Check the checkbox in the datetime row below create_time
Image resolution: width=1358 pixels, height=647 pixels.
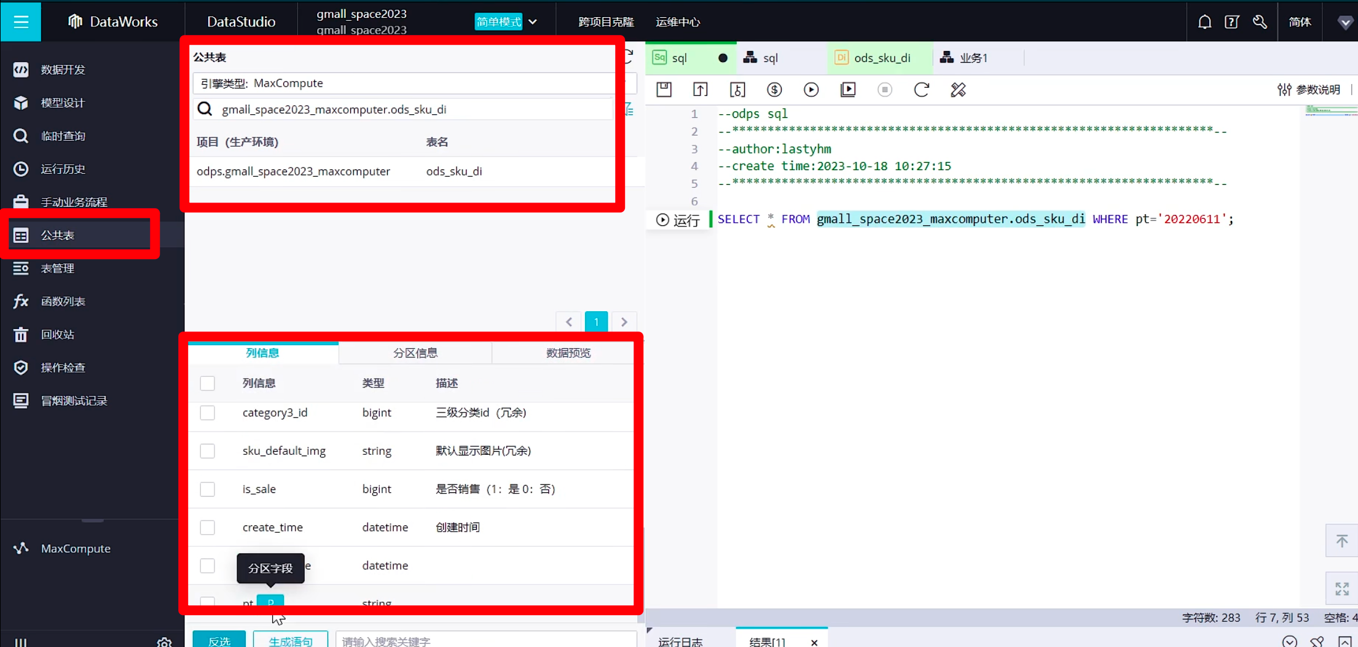208,565
